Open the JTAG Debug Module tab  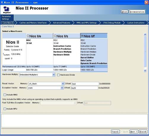[x=112, y=23]
